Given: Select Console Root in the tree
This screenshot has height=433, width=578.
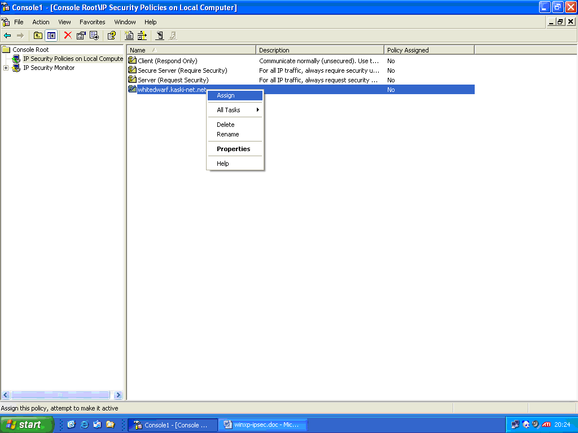Looking at the screenshot, I should [30, 50].
